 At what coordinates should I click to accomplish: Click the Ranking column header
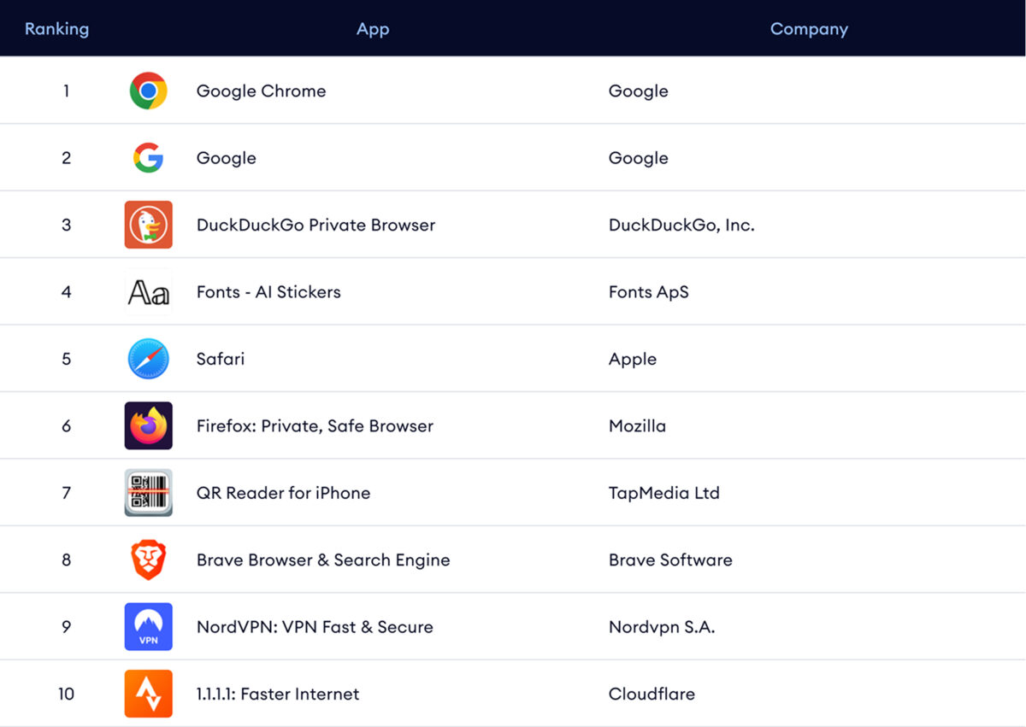(56, 29)
